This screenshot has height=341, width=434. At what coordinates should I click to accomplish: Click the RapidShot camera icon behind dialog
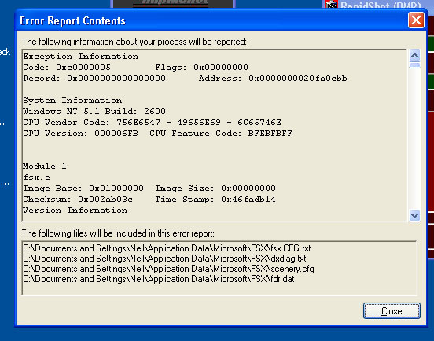[331, 4]
